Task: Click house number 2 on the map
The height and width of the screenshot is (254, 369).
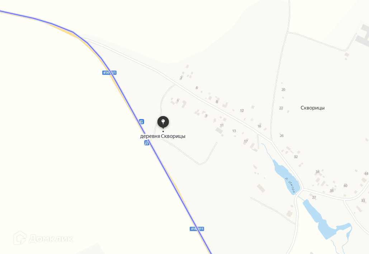Action: pos(181,78)
